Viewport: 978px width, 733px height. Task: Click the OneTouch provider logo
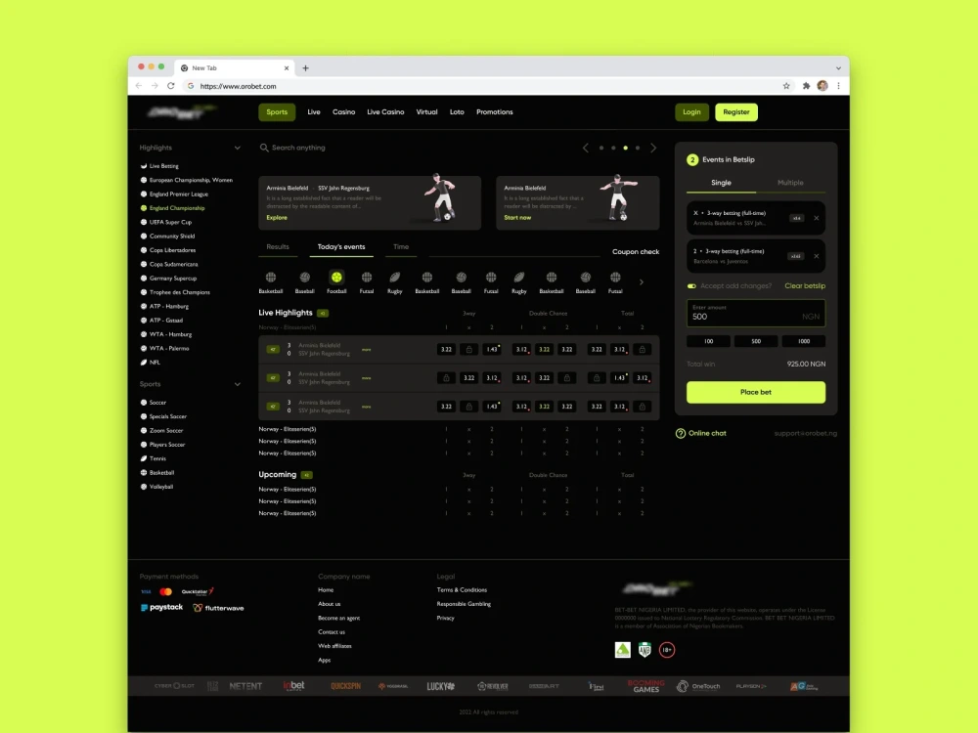(x=698, y=686)
